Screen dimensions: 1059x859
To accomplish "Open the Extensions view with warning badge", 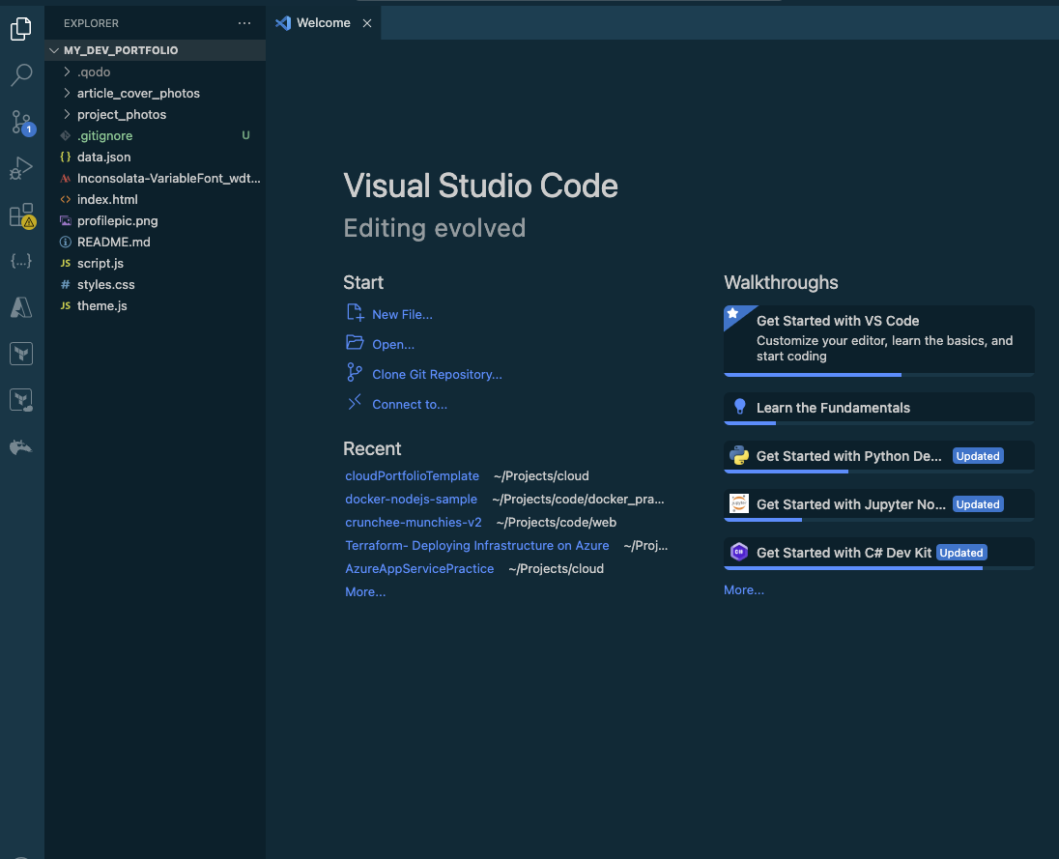I will point(22,215).
